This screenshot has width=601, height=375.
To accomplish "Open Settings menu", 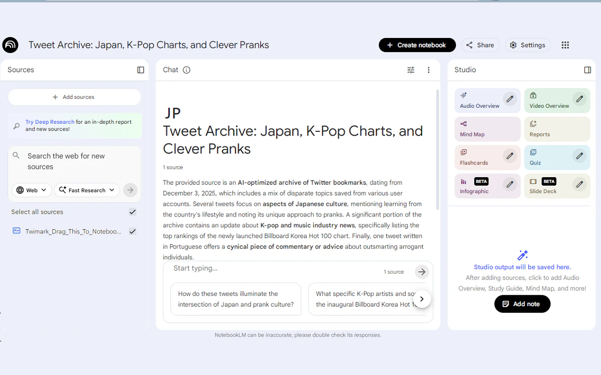I will pyautogui.click(x=528, y=45).
